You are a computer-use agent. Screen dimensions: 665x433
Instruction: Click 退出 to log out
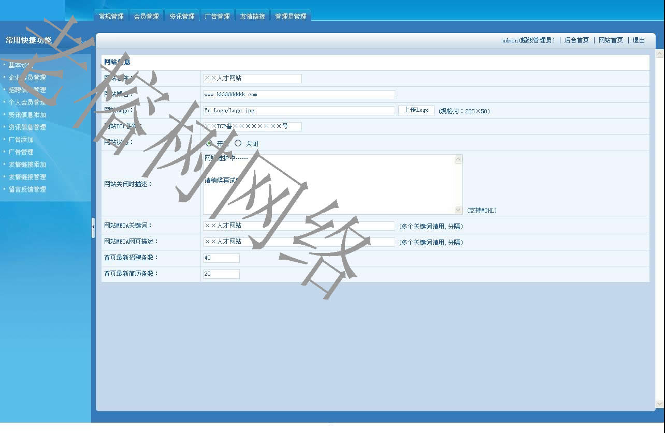pos(639,40)
